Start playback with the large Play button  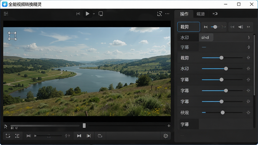pyautogui.click(x=87, y=14)
